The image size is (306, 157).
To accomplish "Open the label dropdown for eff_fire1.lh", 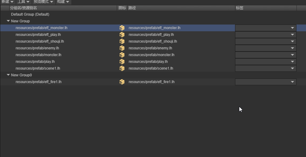I will click(266, 82).
